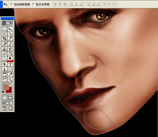Select the Magic Wand tool

[x=10, y=34]
